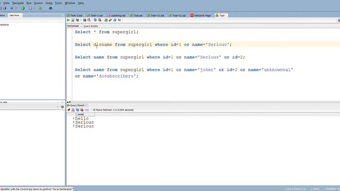Select result row 1 'hello'
Image resolution: width=340 pixels, height=191 pixels.
[82, 118]
